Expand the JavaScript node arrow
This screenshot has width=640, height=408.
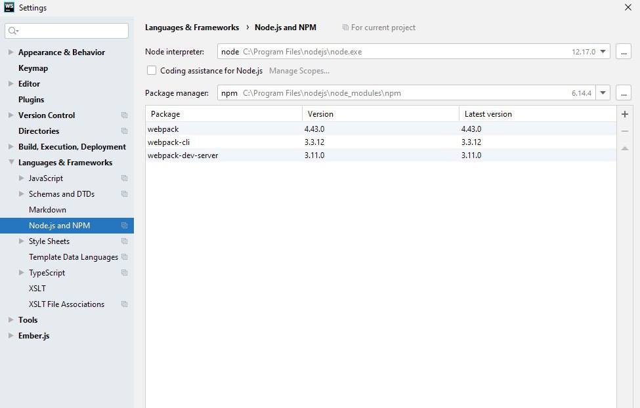point(22,178)
